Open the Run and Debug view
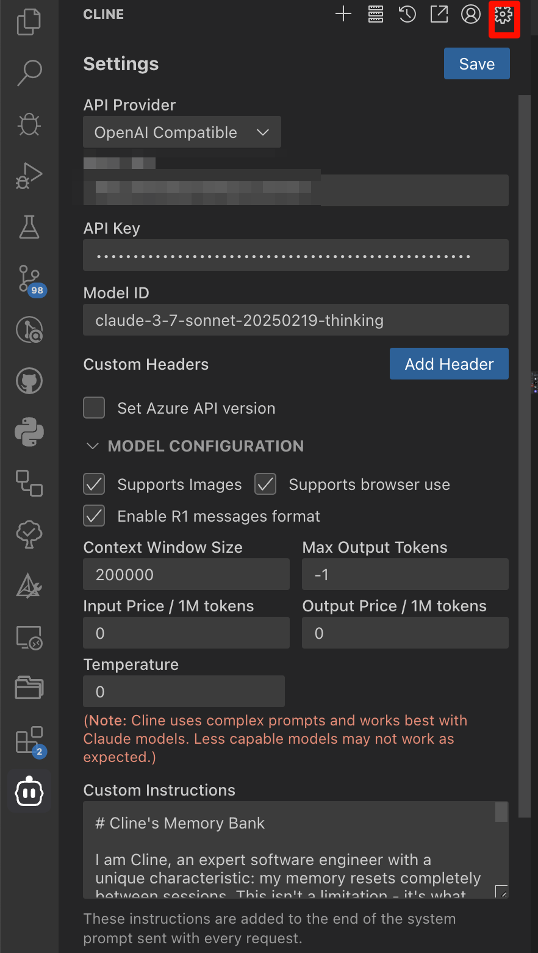The image size is (538, 953). pyautogui.click(x=29, y=176)
